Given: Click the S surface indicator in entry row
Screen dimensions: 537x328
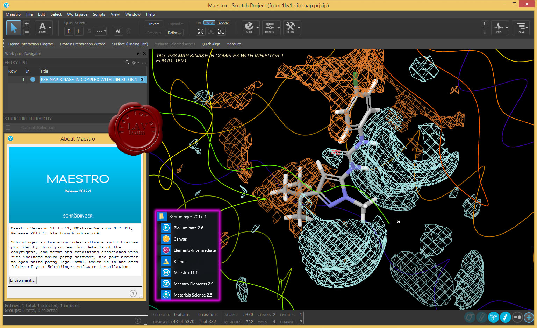Looking at the screenshot, I should [142, 79].
